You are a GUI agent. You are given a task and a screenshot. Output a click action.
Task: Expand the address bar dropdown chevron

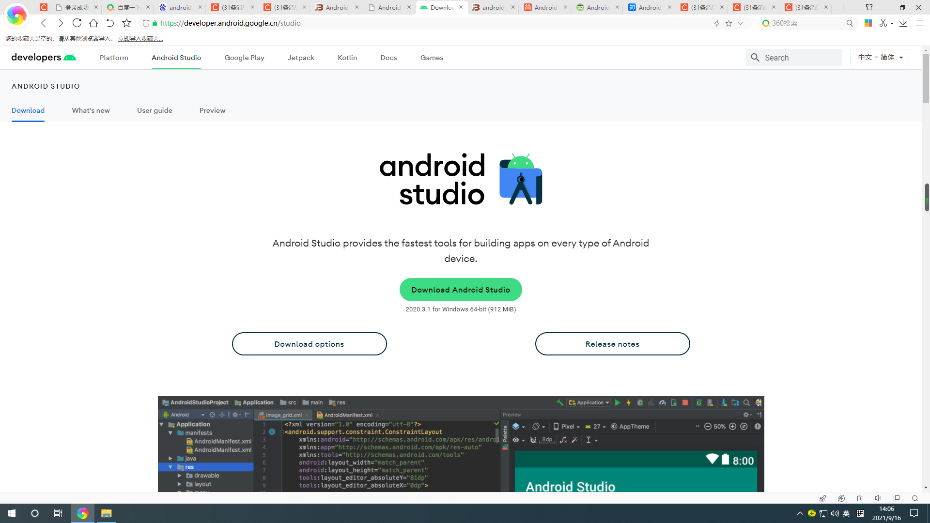pyautogui.click(x=740, y=23)
